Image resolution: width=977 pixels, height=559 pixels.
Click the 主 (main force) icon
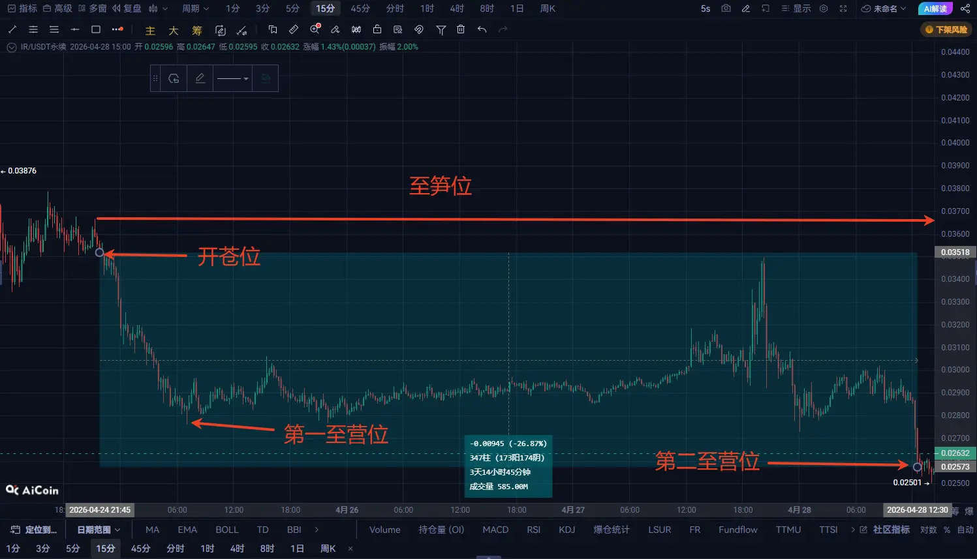[x=150, y=31]
